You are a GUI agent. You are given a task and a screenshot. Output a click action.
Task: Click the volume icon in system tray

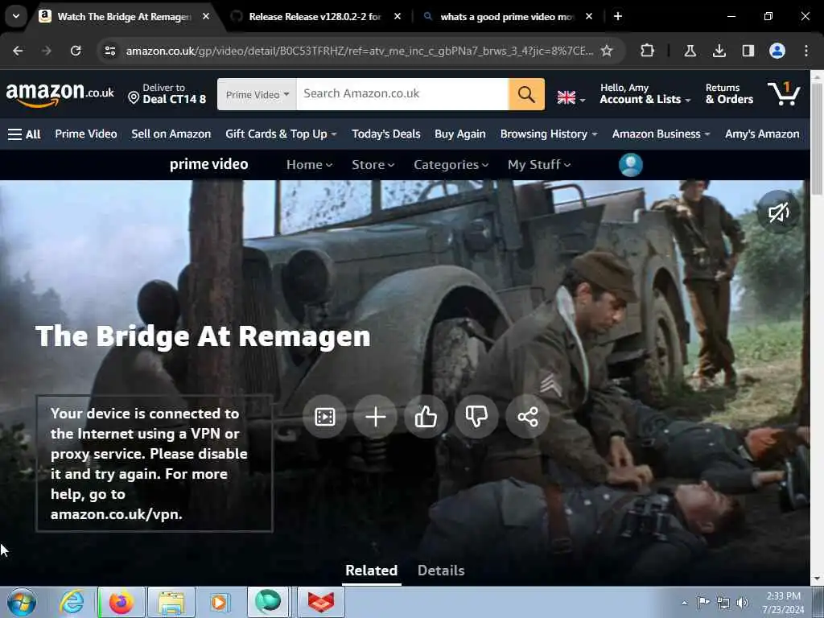coord(743,603)
